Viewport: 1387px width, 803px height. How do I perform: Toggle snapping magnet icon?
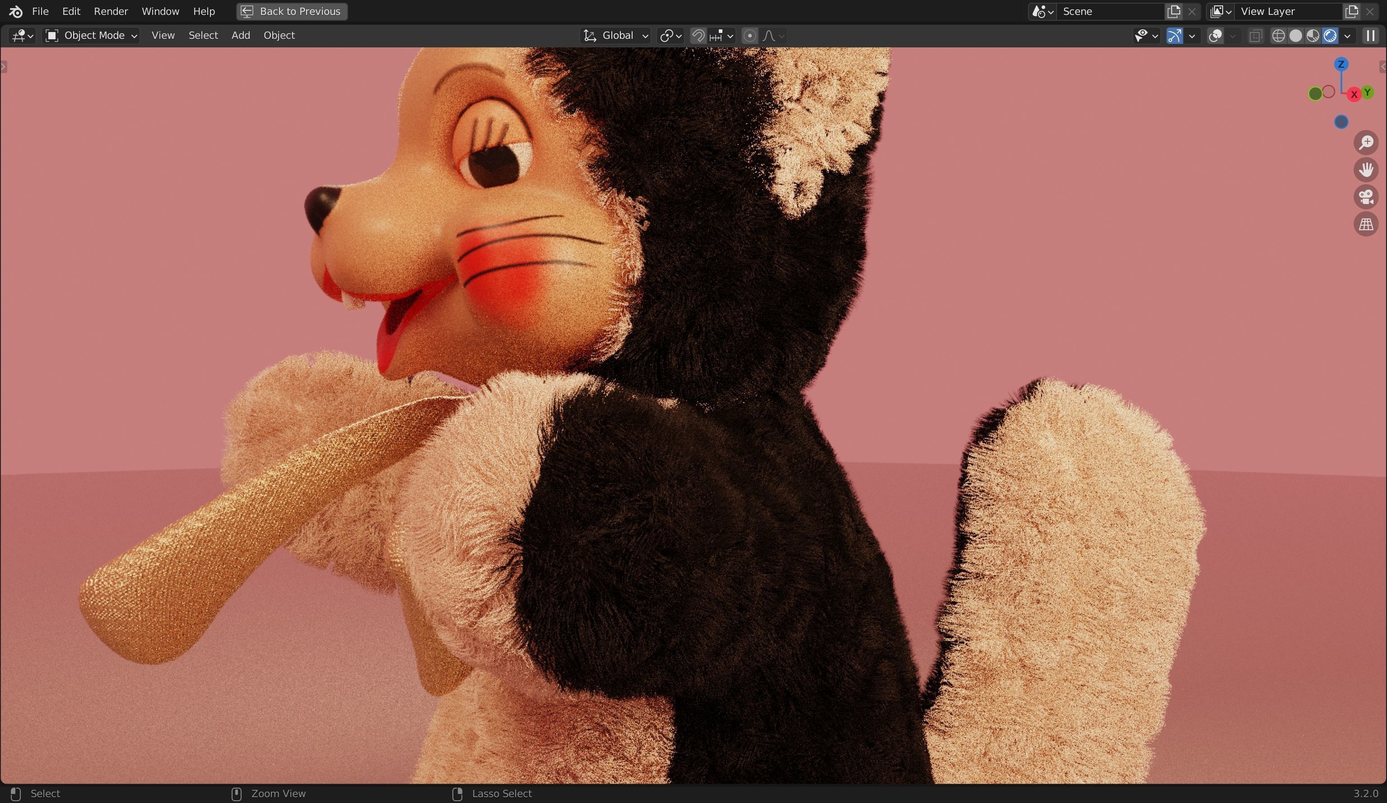click(698, 36)
